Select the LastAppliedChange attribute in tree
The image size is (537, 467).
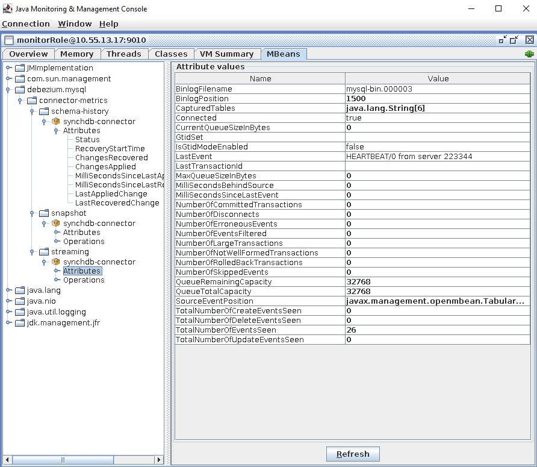(111, 194)
